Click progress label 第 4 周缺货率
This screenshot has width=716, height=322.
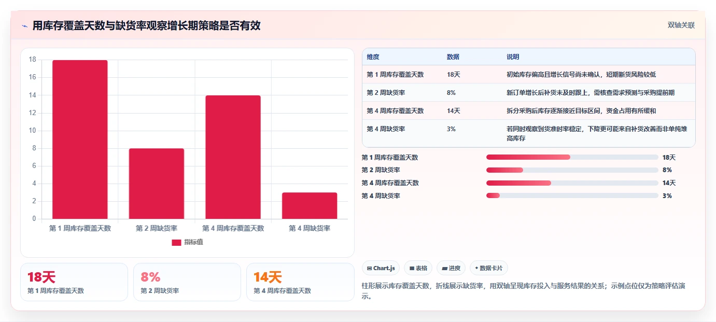(x=381, y=195)
